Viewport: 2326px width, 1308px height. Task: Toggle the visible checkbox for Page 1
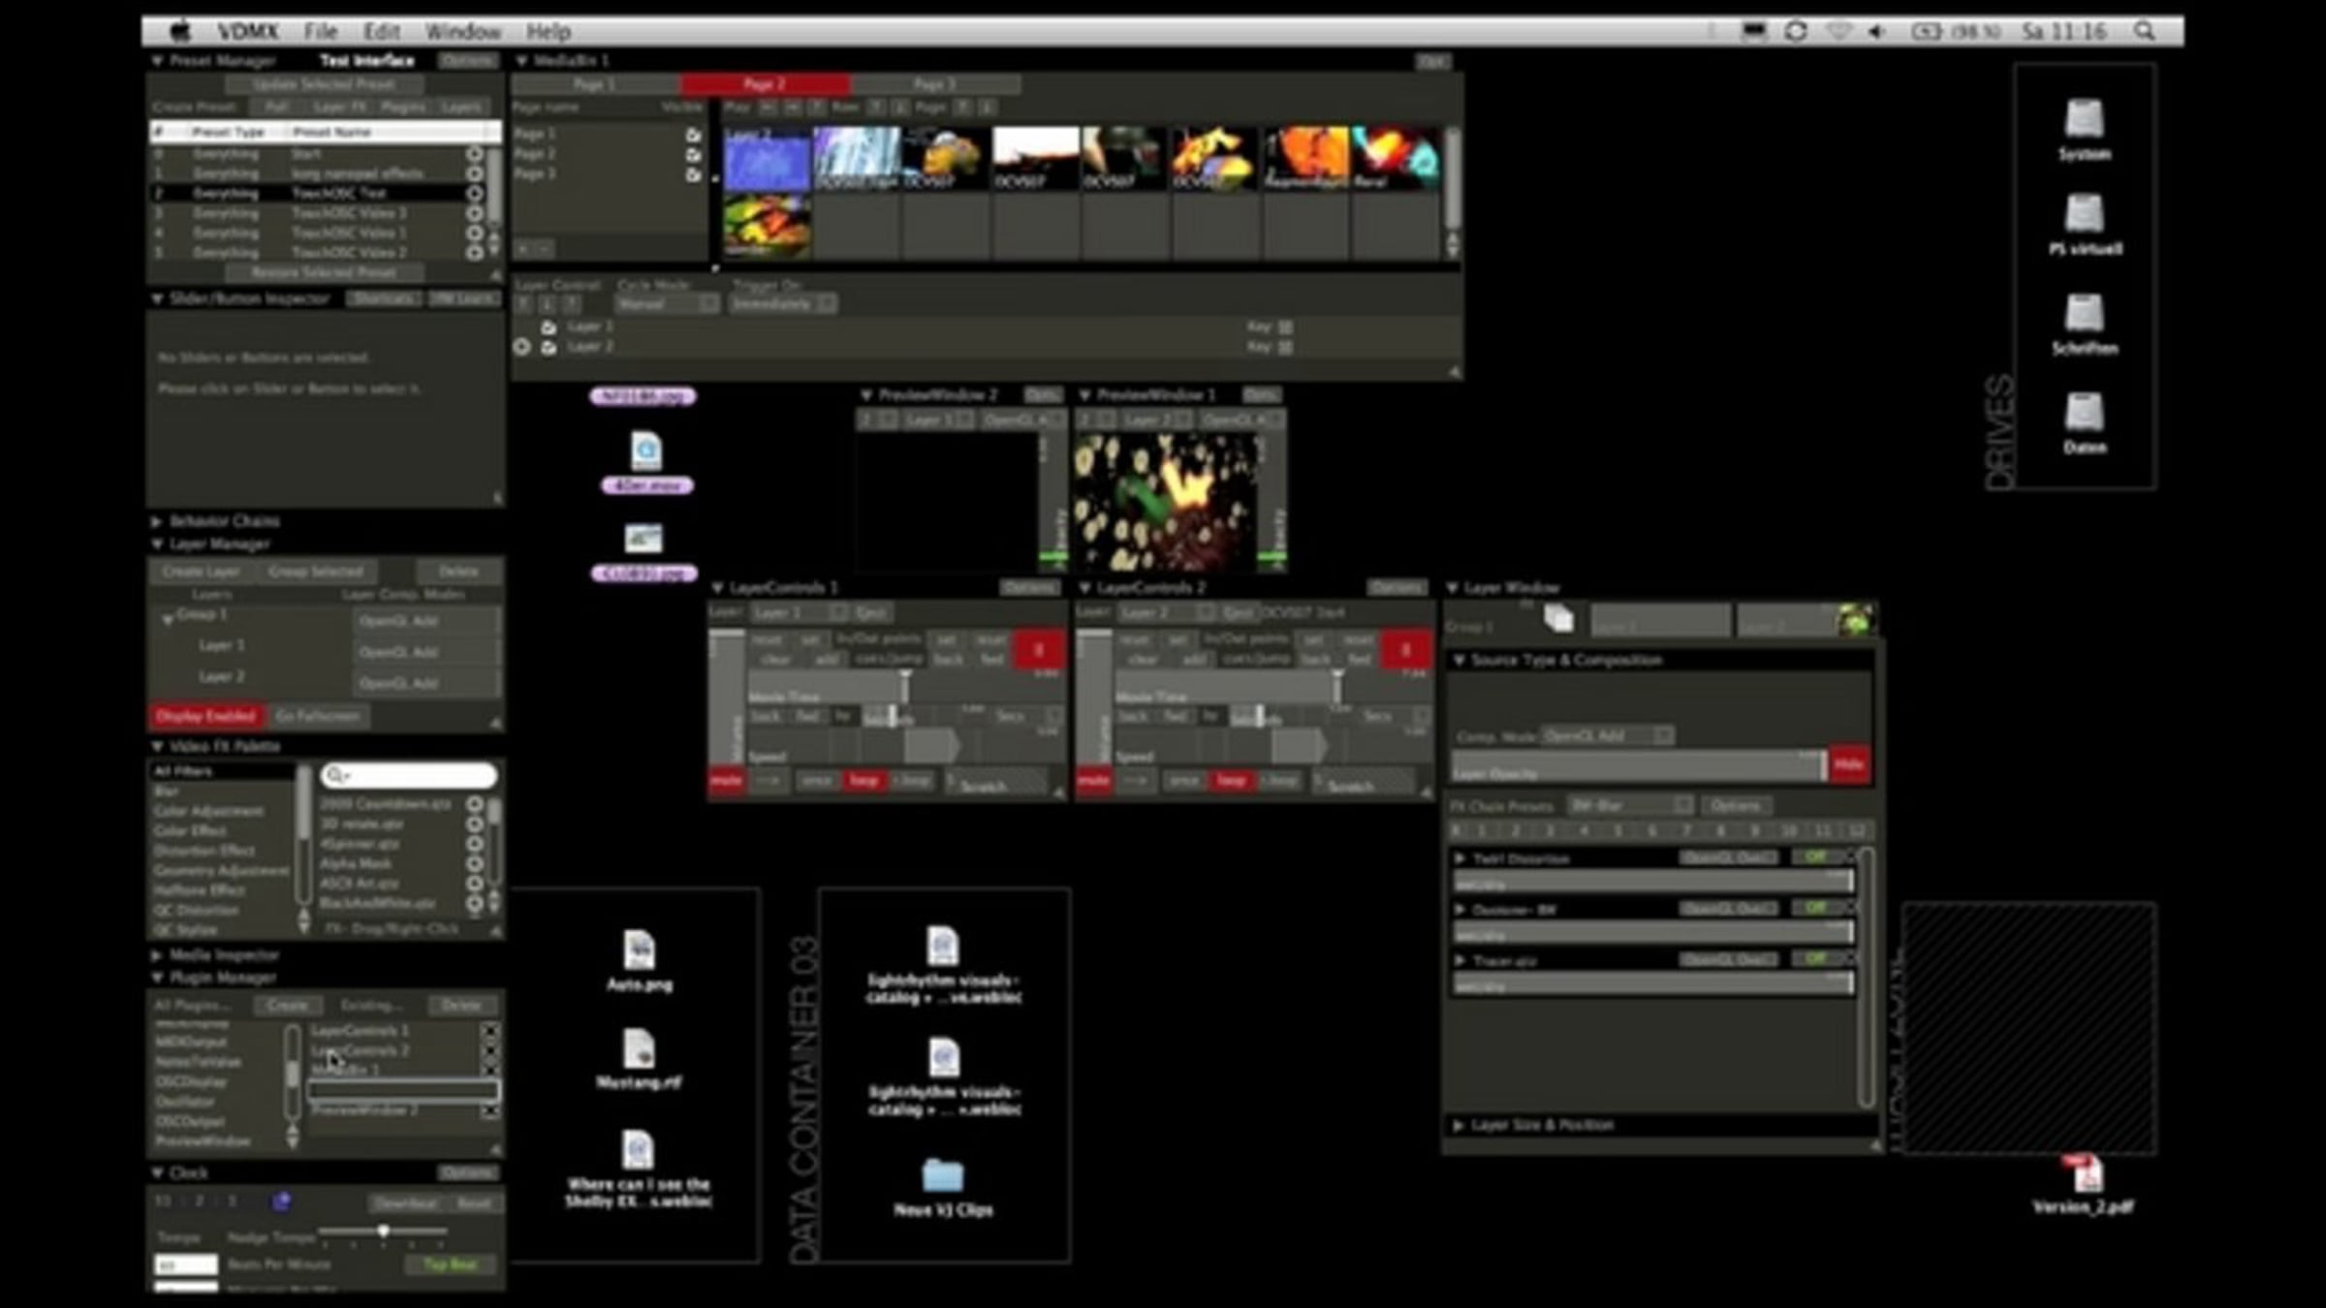693,135
